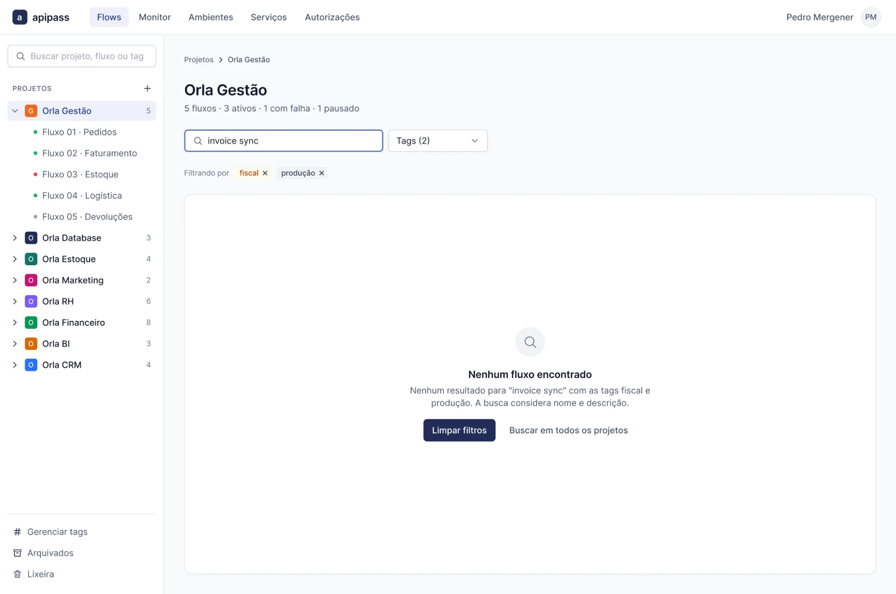Open the Monitor tab
Image resolution: width=896 pixels, height=594 pixels.
pyautogui.click(x=154, y=17)
